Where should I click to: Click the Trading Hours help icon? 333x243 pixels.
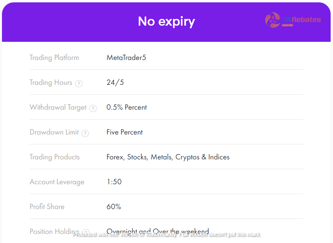coord(79,84)
